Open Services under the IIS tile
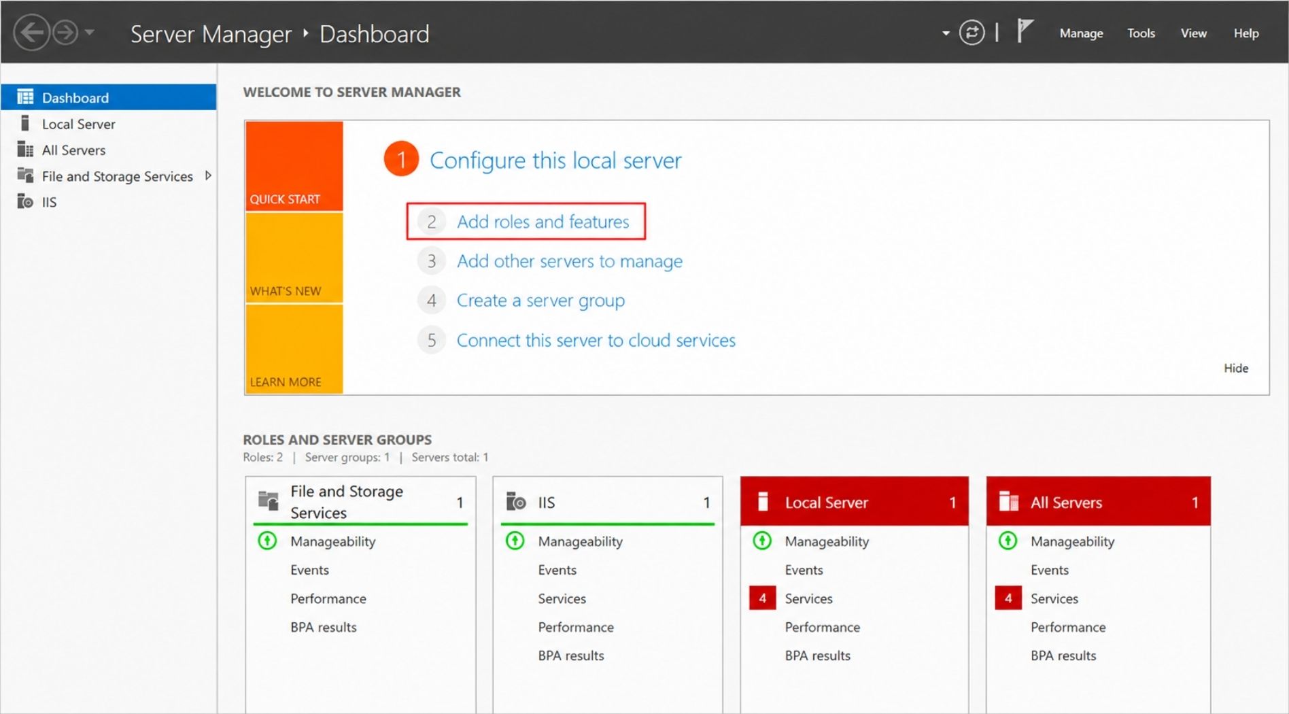Screen dimensions: 1289x714 tap(562, 598)
